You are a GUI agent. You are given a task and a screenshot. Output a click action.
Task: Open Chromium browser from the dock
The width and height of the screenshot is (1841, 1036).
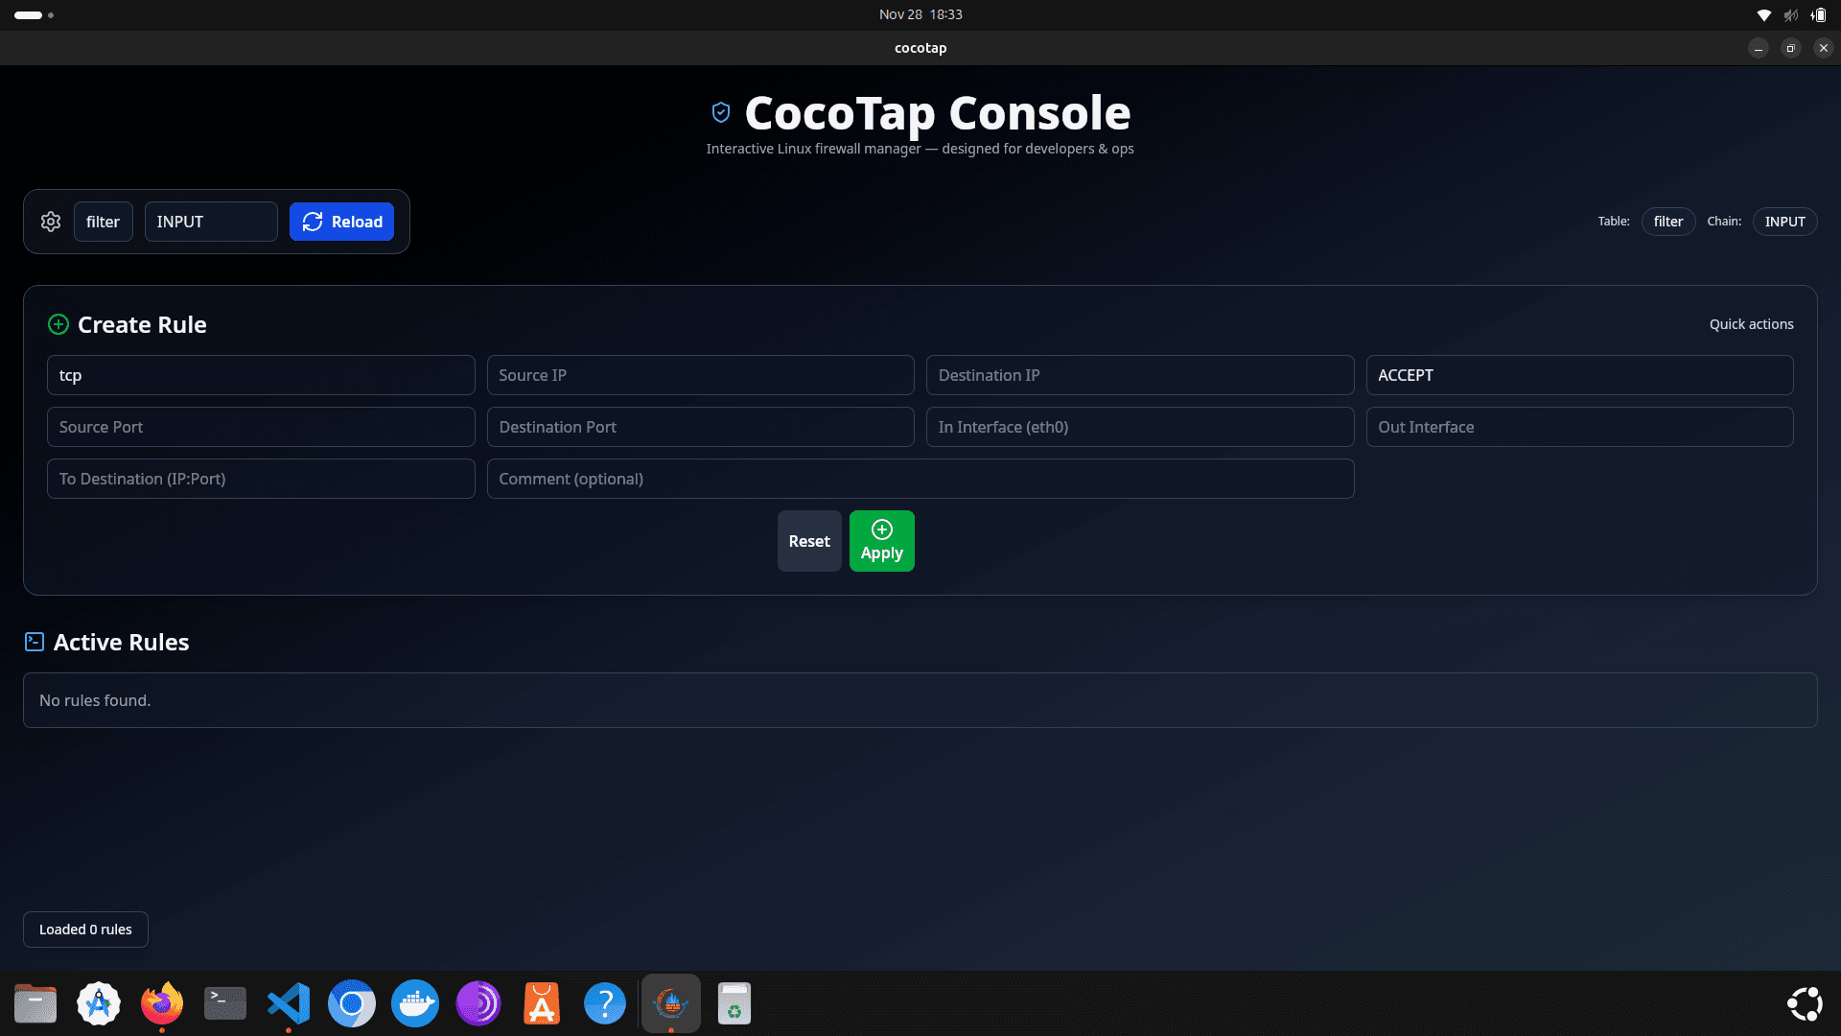(352, 1003)
